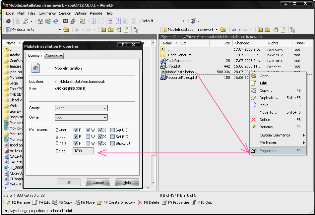Click the F10 Quit icon
The image size is (315, 215).
194,202
